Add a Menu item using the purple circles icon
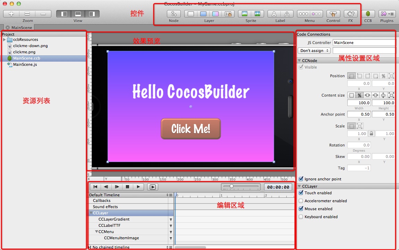This screenshot has height=250, width=399. (x=316, y=14)
